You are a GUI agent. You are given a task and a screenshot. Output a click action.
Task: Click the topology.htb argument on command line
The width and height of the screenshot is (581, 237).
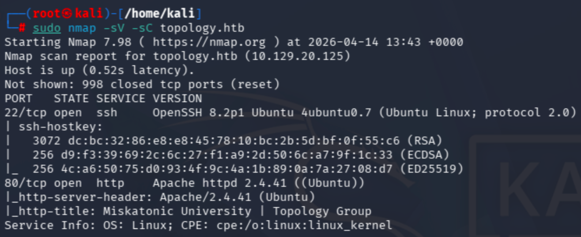(202, 28)
